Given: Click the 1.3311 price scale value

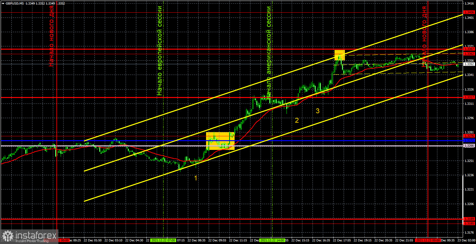Looking at the screenshot, I should (469, 104).
